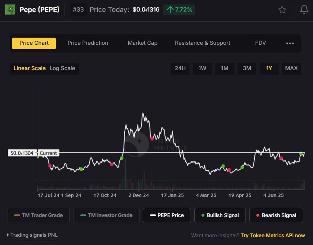The image size is (313, 245).
Task: Click the Pepe frog token logo
Action: [x=10, y=10]
